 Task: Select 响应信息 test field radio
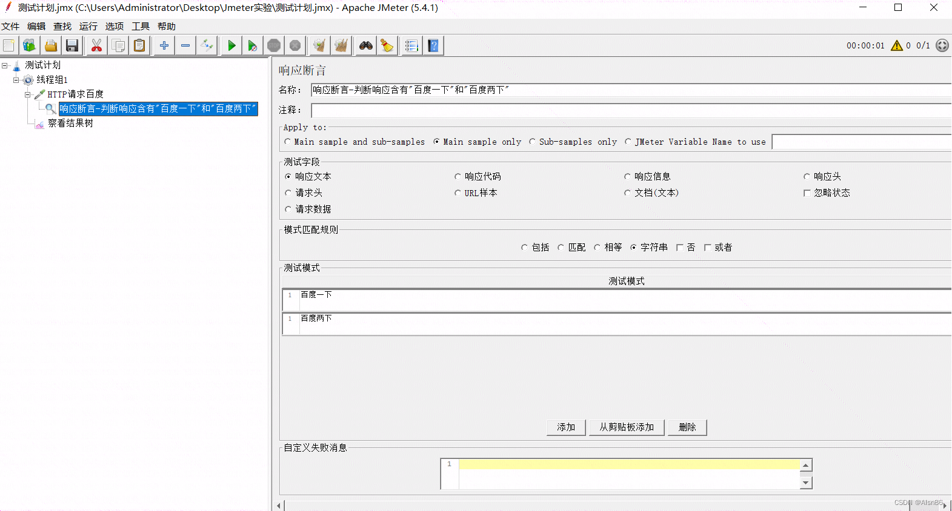(x=628, y=177)
